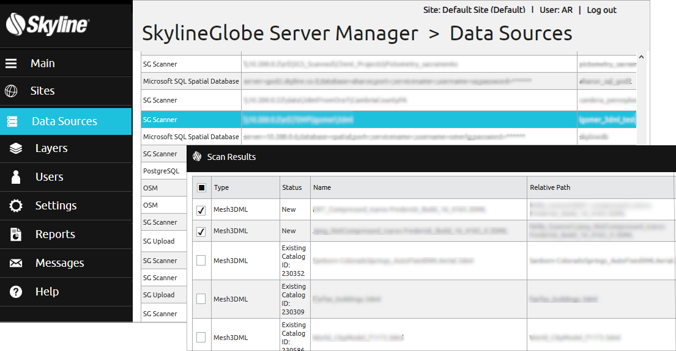Click the Sites globe icon
The width and height of the screenshot is (676, 351).
tap(11, 91)
